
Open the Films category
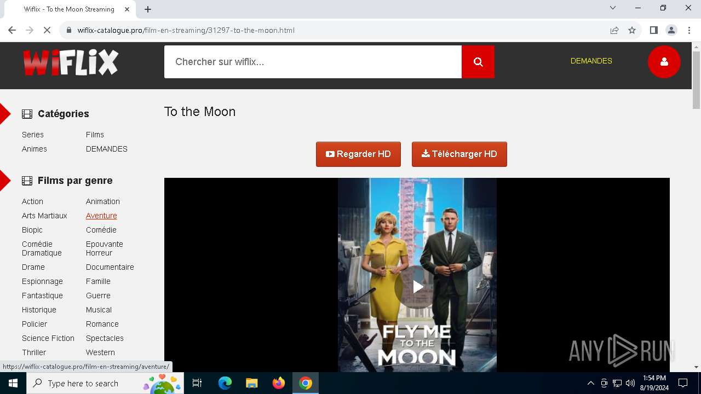pyautogui.click(x=95, y=135)
